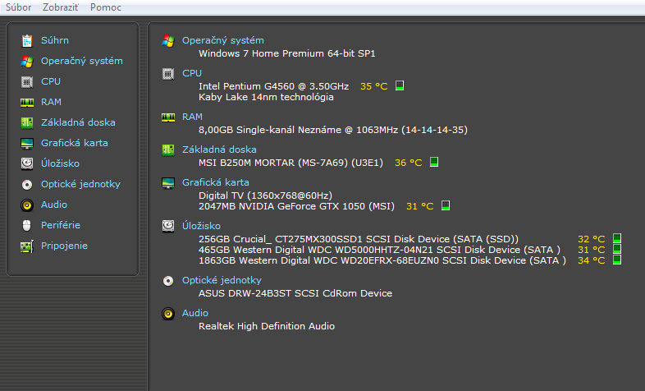Open the Zobraziť menu

pos(61,7)
